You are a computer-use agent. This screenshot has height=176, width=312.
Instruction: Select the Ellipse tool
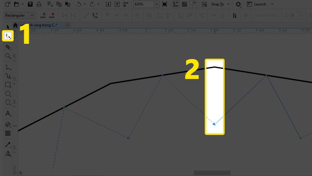tap(8, 93)
